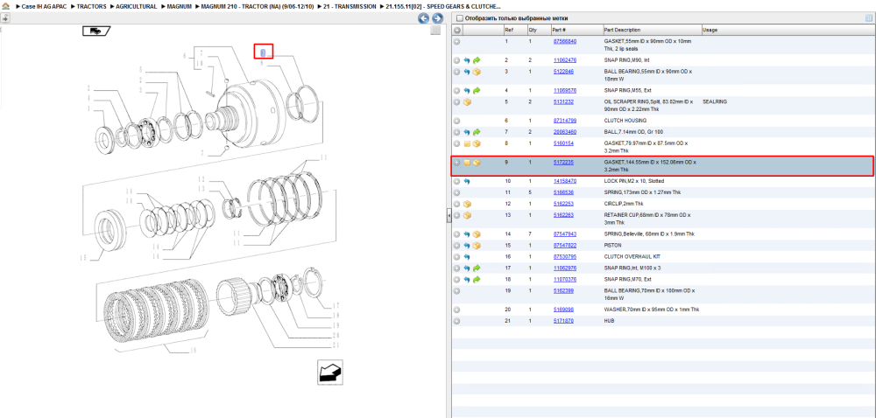876x418 pixels.
Task: Select the 'PISTON' description cell
Action: (x=613, y=246)
